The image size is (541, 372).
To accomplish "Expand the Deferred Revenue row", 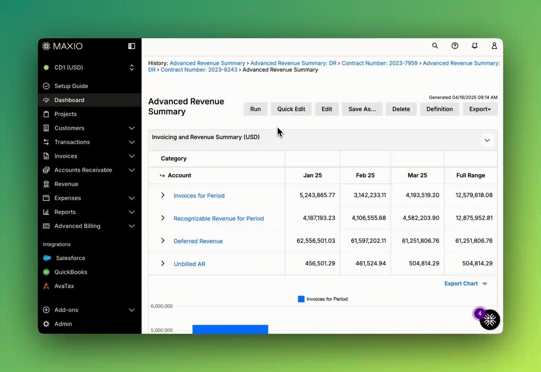I will (x=163, y=241).
